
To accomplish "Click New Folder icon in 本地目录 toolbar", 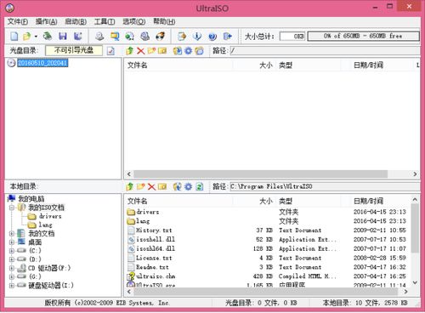I will coord(141,186).
